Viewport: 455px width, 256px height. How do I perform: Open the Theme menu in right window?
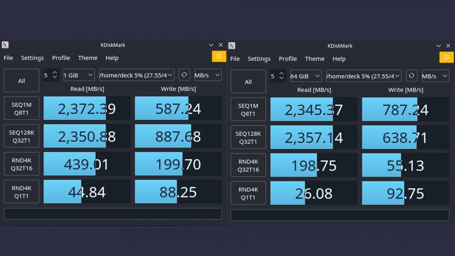(315, 59)
